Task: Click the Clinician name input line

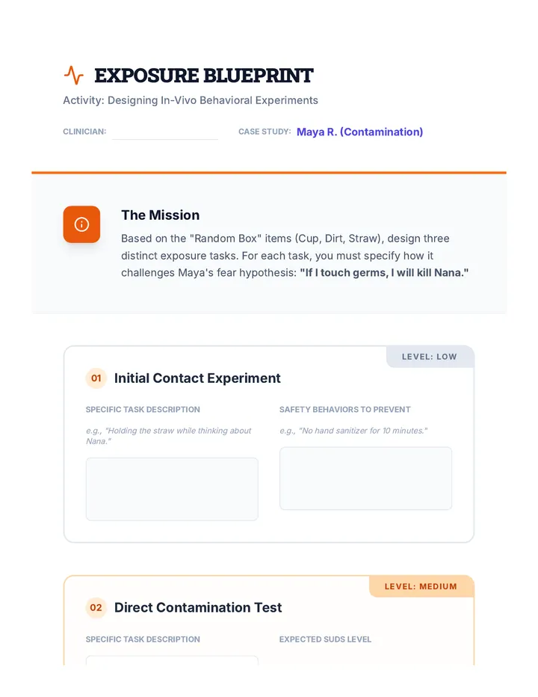Action: click(165, 132)
